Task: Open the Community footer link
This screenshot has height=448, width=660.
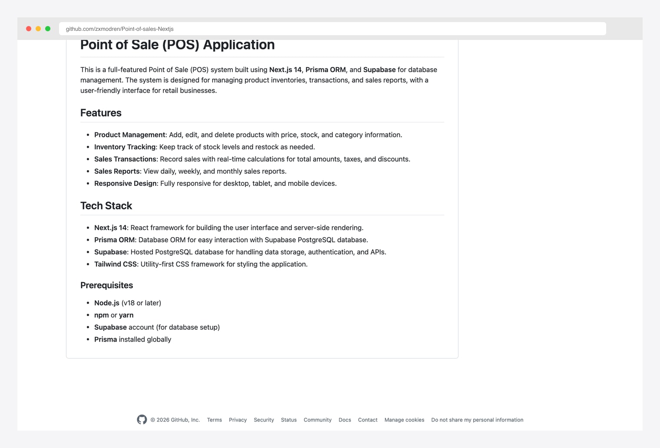Action: (x=317, y=420)
